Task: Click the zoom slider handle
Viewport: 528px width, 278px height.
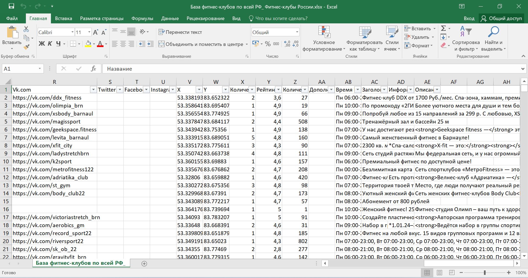Action: pyautogui.click(x=485, y=273)
